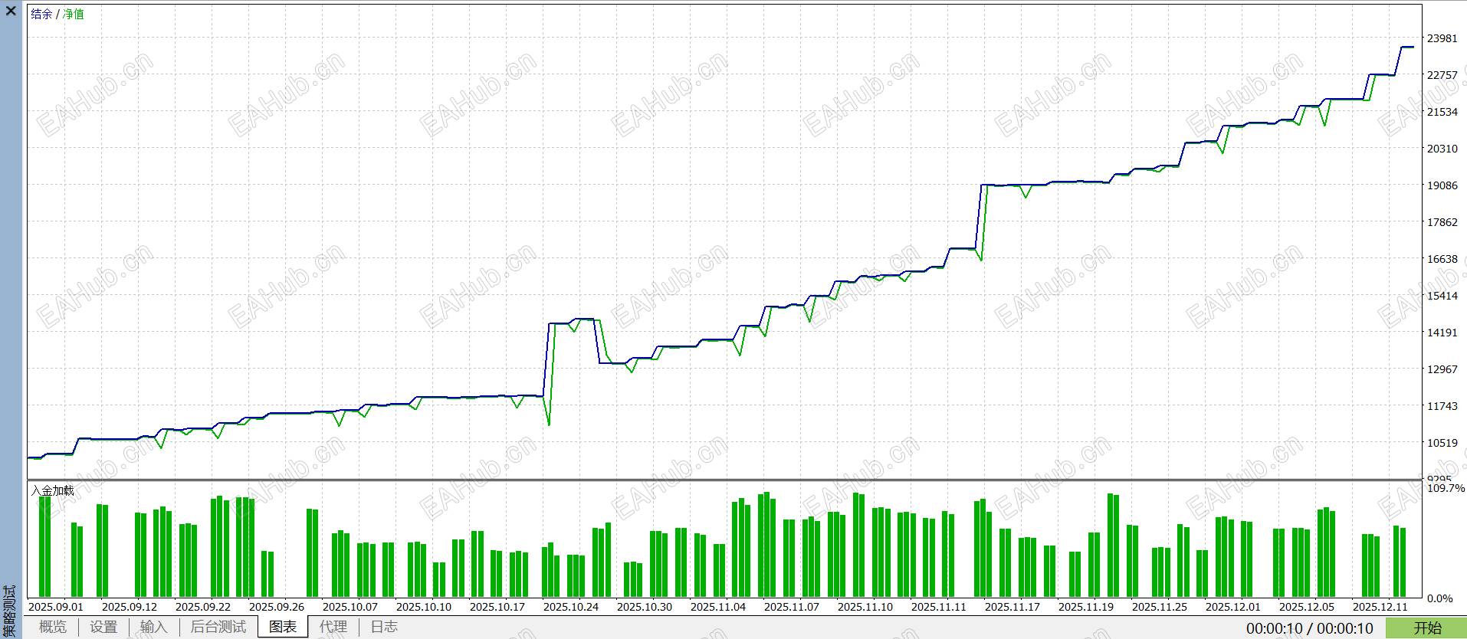Viewport: 1467px width, 639px height.
Task: Click the 2025.11.11 date label
Action: pos(939,607)
